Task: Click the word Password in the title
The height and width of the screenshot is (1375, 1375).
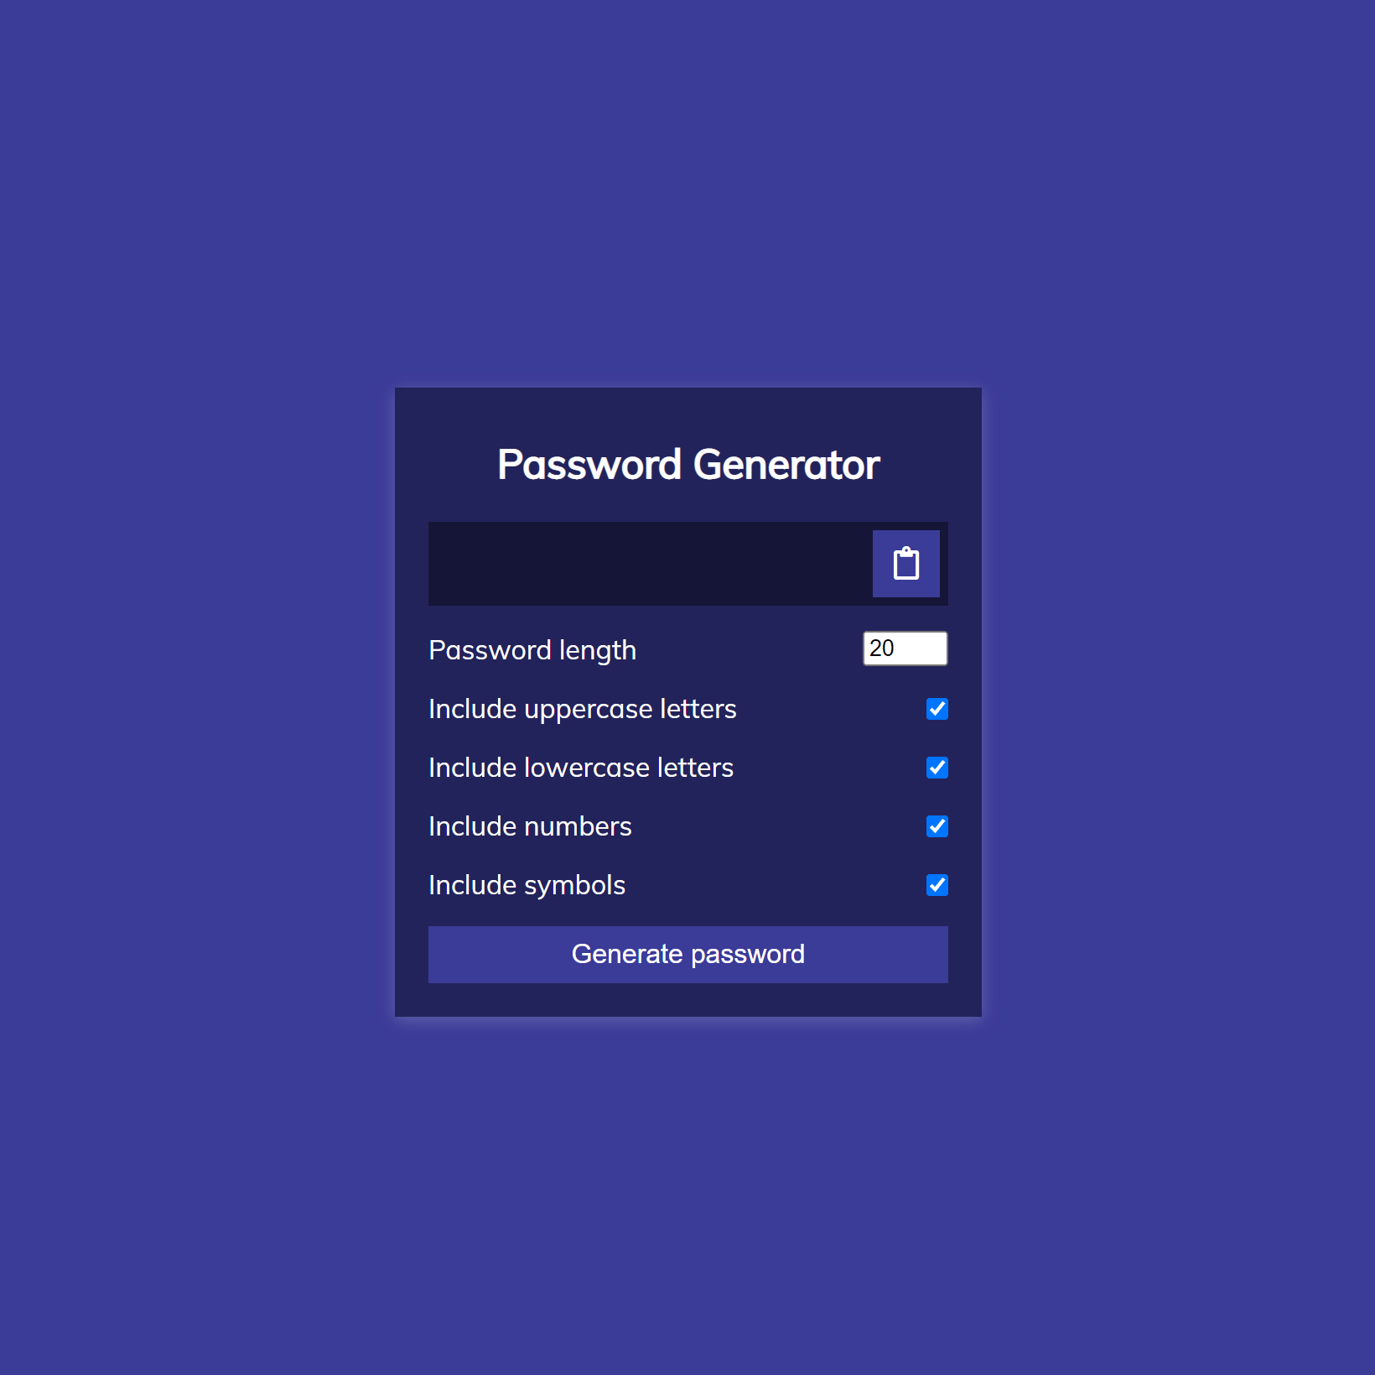Action: (x=589, y=465)
